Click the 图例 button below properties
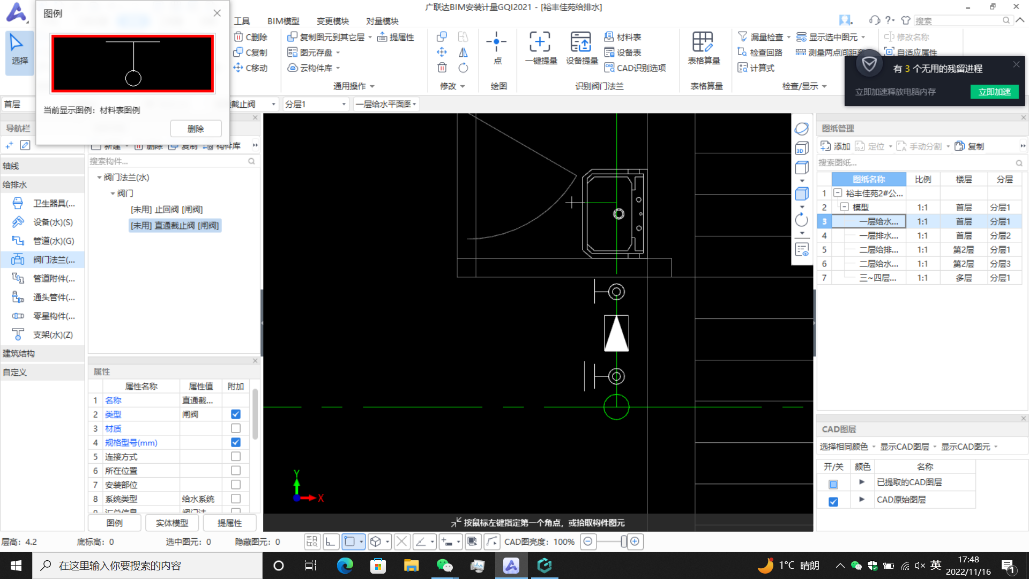The image size is (1029, 579). click(x=115, y=523)
